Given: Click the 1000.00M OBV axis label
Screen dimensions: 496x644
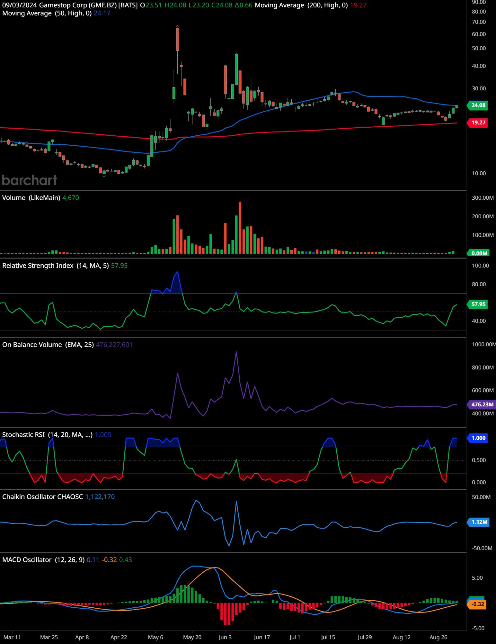Looking at the screenshot, I should point(484,344).
